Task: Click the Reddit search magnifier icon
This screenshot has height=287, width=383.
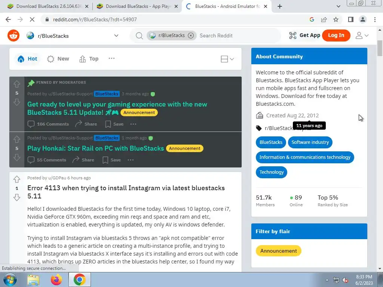Action: pos(139,36)
